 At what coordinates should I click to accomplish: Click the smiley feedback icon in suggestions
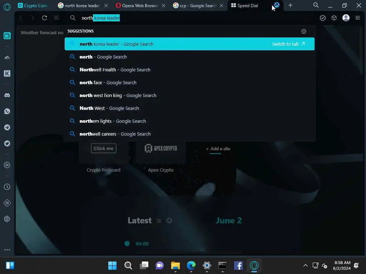tap(304, 31)
